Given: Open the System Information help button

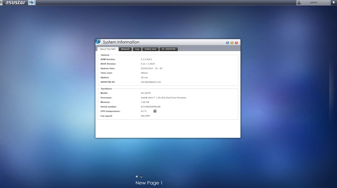Looking at the screenshot, I should [227, 43].
